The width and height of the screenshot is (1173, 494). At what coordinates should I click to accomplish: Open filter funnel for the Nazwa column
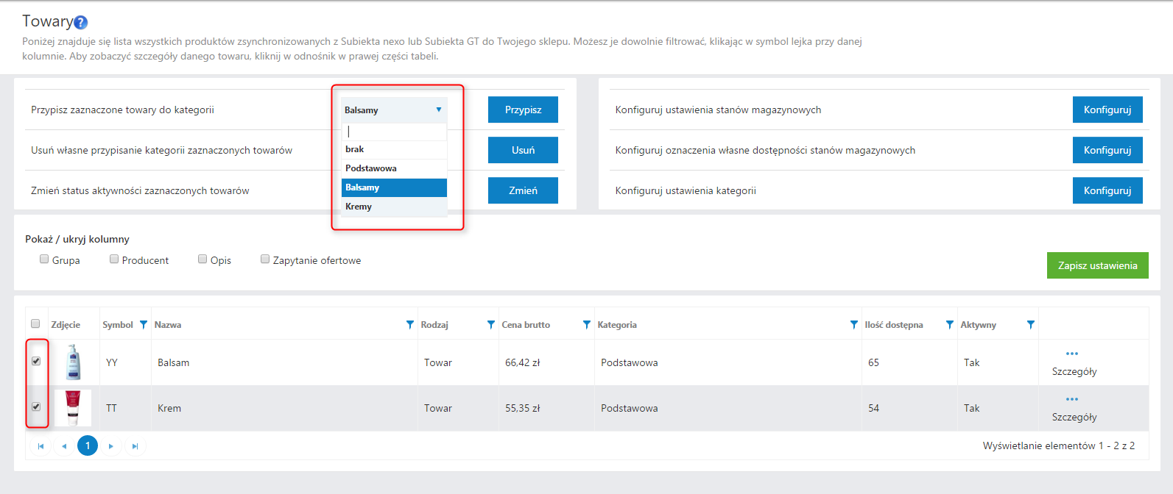click(410, 325)
